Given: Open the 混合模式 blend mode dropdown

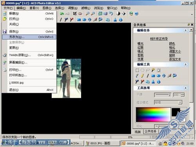Looking at the screenshot, I should 180,102.
